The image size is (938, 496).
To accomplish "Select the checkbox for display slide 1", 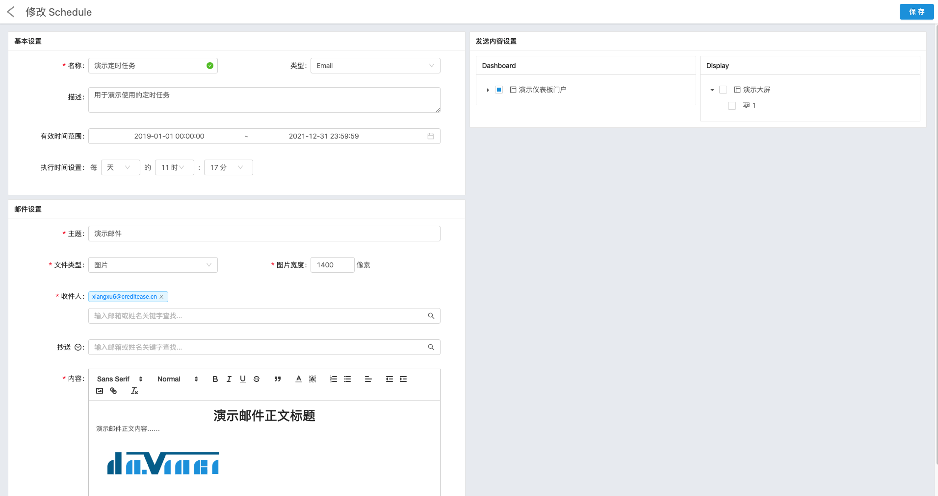I will point(732,106).
